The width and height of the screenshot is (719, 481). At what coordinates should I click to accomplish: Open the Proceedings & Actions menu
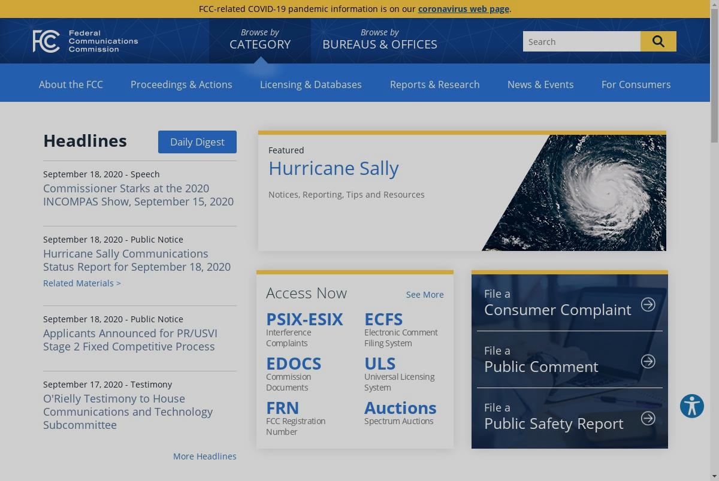pos(182,84)
